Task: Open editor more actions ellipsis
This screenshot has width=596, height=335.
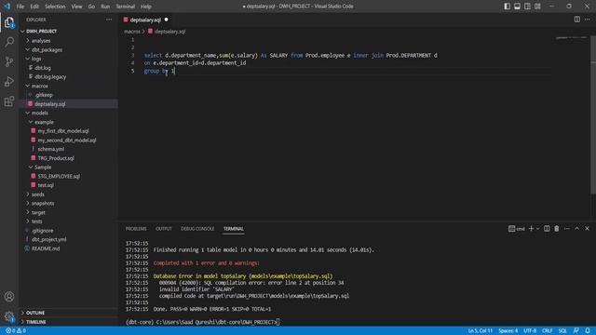Action: tap(588, 20)
